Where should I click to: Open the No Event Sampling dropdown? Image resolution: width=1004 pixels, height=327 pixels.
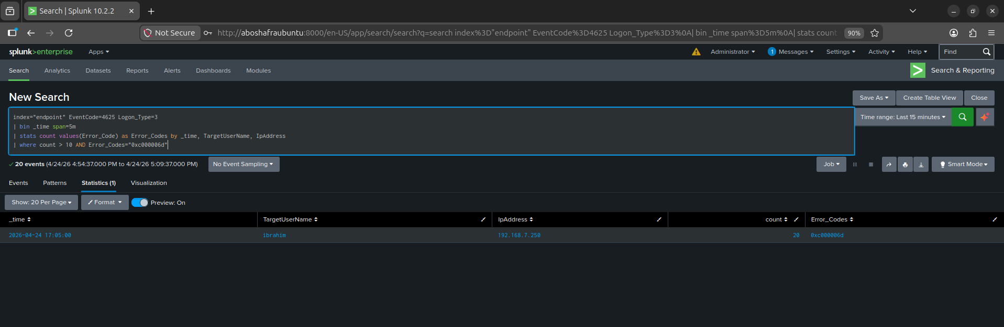(244, 164)
